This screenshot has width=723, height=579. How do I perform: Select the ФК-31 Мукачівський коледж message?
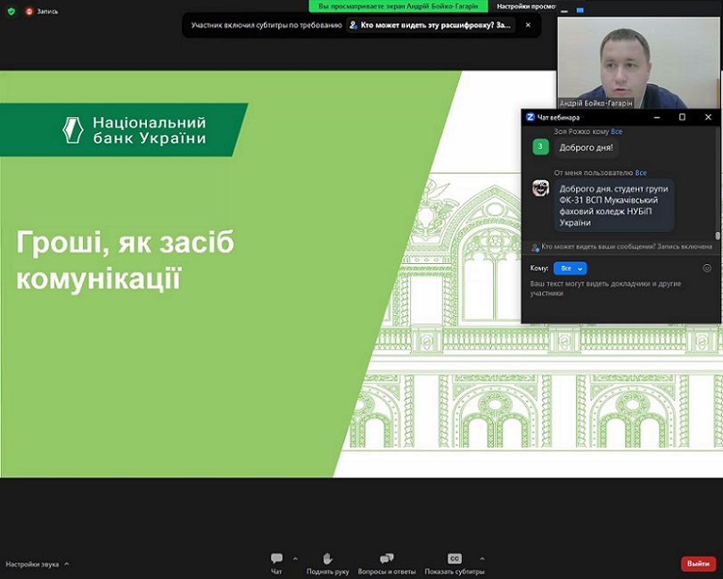tap(613, 206)
